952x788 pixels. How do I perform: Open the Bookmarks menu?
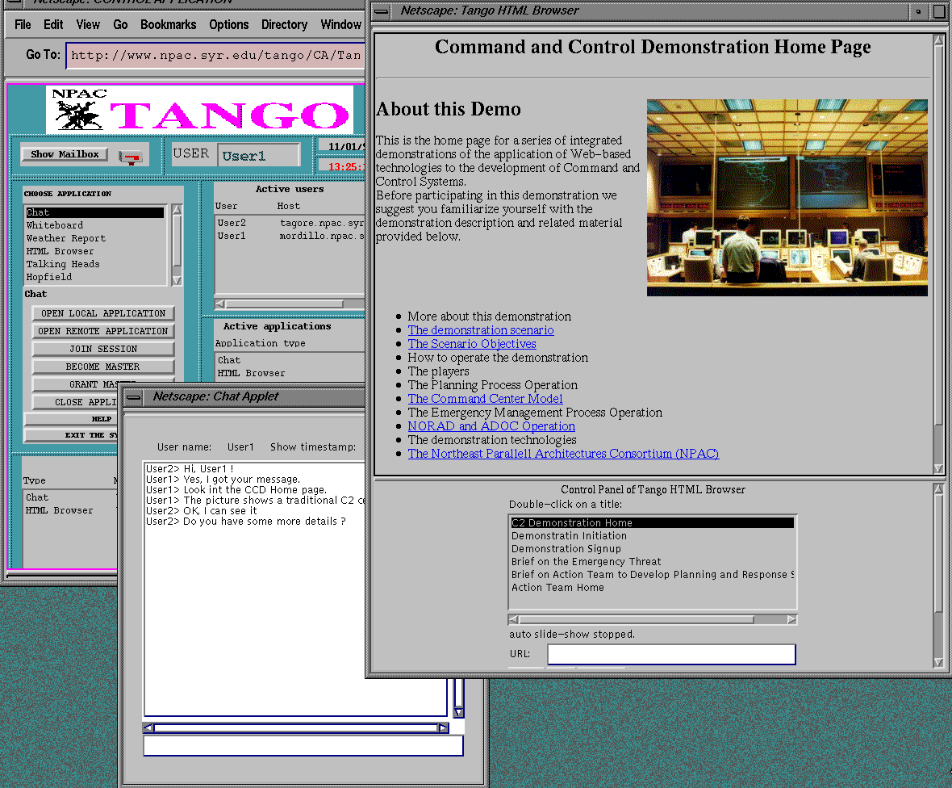168,25
